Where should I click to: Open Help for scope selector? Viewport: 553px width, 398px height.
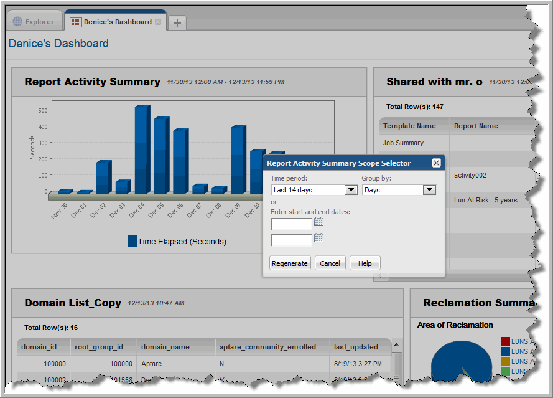click(x=365, y=263)
